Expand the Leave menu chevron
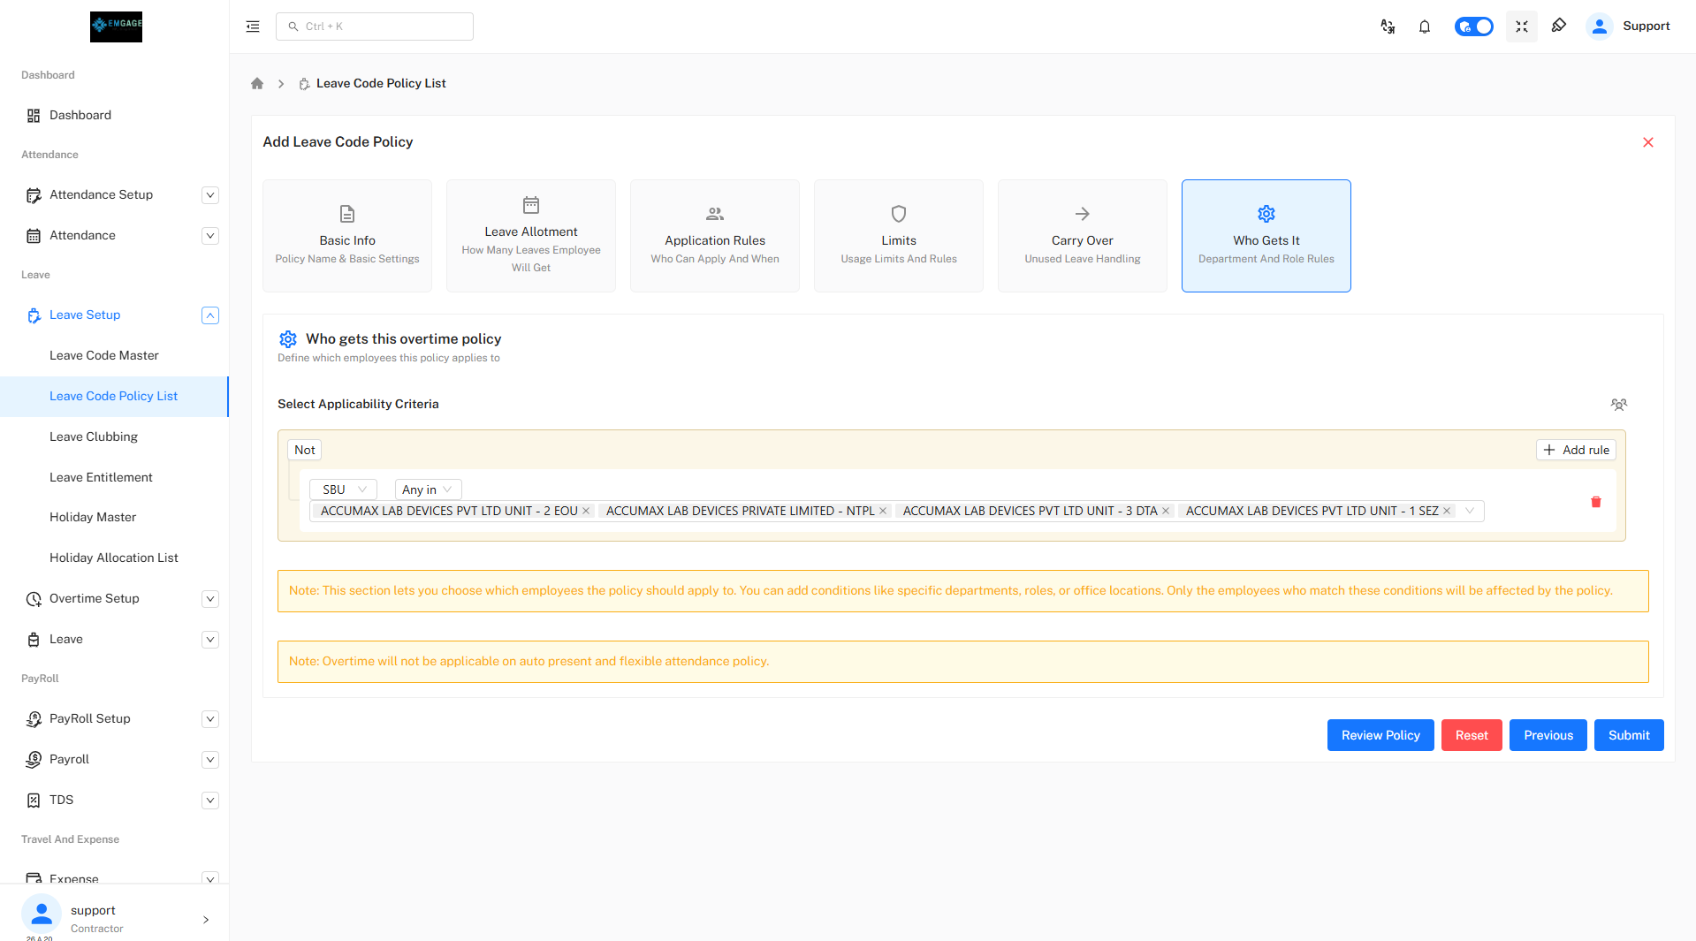1696x941 pixels. point(210,640)
